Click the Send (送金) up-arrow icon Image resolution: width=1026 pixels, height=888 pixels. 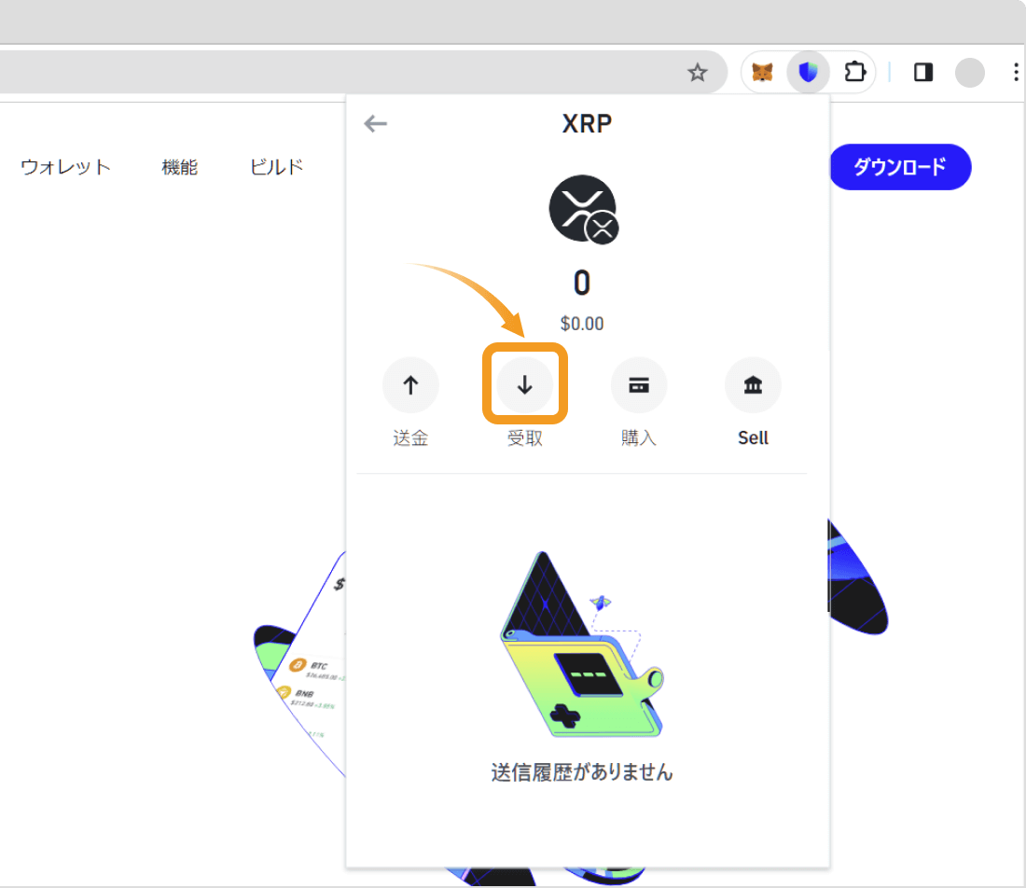(410, 385)
